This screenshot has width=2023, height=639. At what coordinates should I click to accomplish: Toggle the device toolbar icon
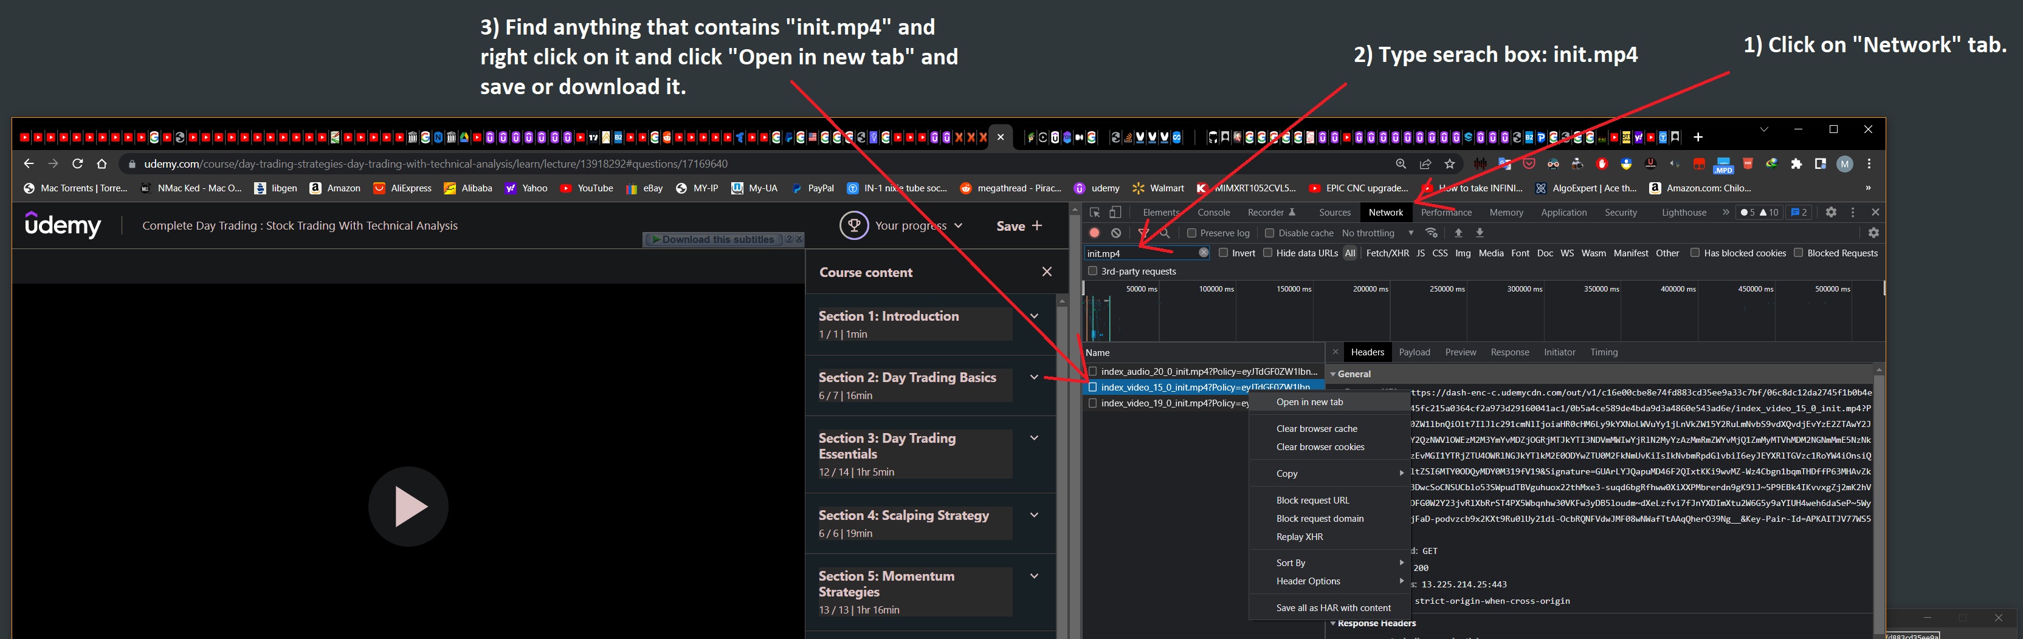pyautogui.click(x=1115, y=213)
